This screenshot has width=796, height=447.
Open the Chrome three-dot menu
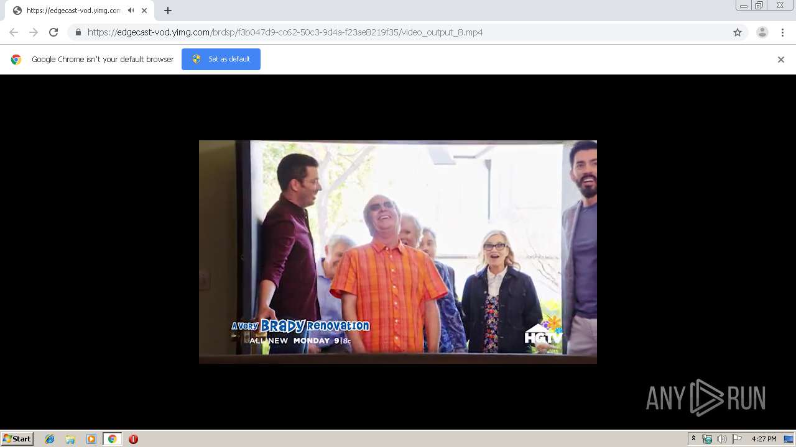[782, 32]
